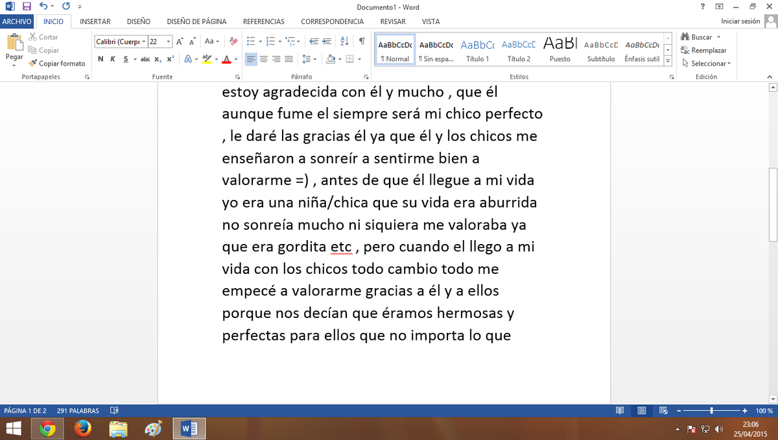Click Buscar in Edición group
This screenshot has width=778, height=440.
click(x=700, y=37)
